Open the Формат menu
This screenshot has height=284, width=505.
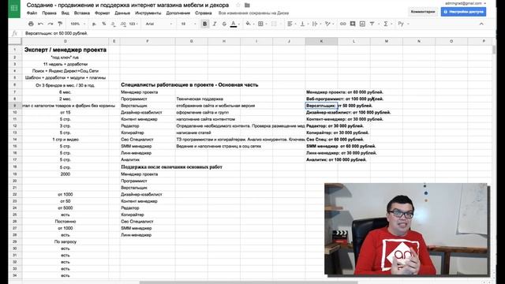point(103,13)
